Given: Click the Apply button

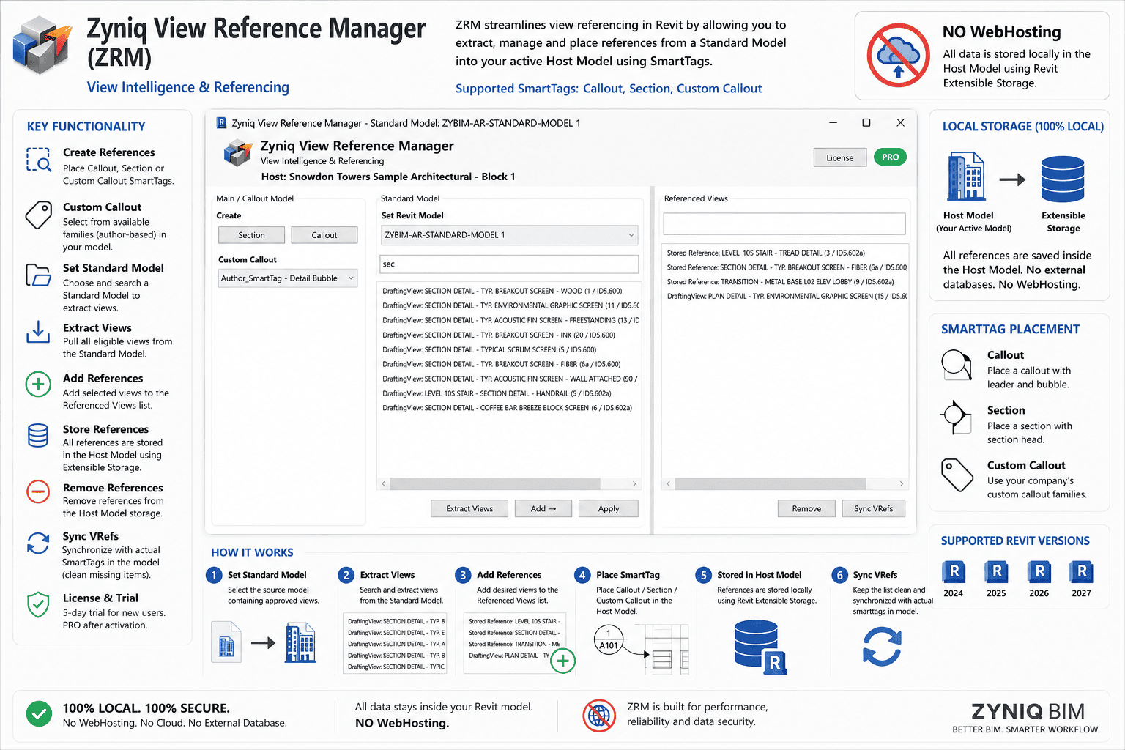Looking at the screenshot, I should click(x=609, y=508).
